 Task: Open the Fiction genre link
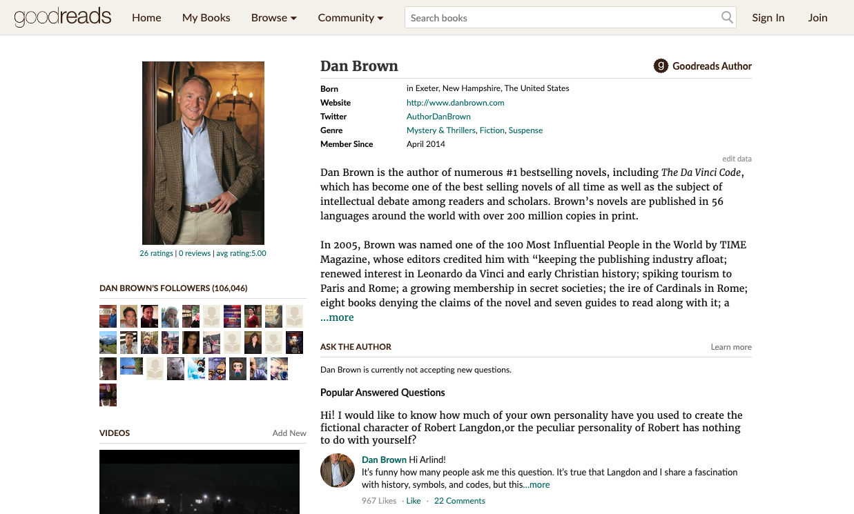tap(492, 130)
